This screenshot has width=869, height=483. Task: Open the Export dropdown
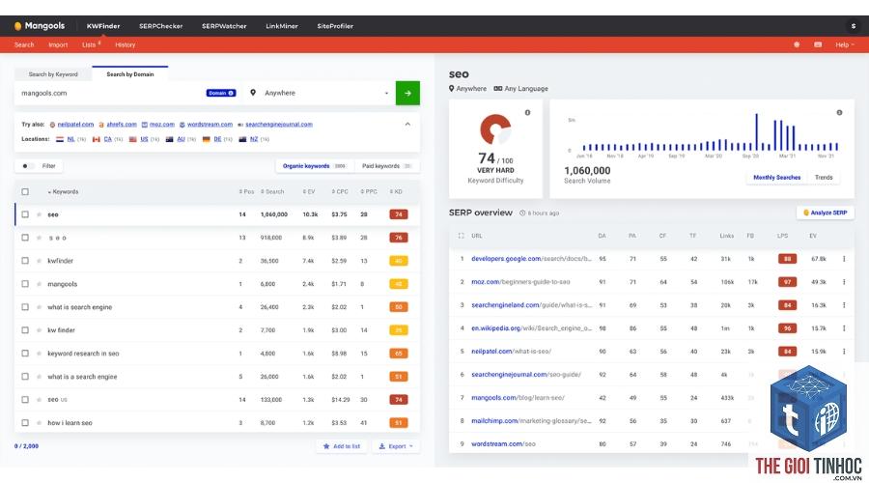tap(396, 446)
